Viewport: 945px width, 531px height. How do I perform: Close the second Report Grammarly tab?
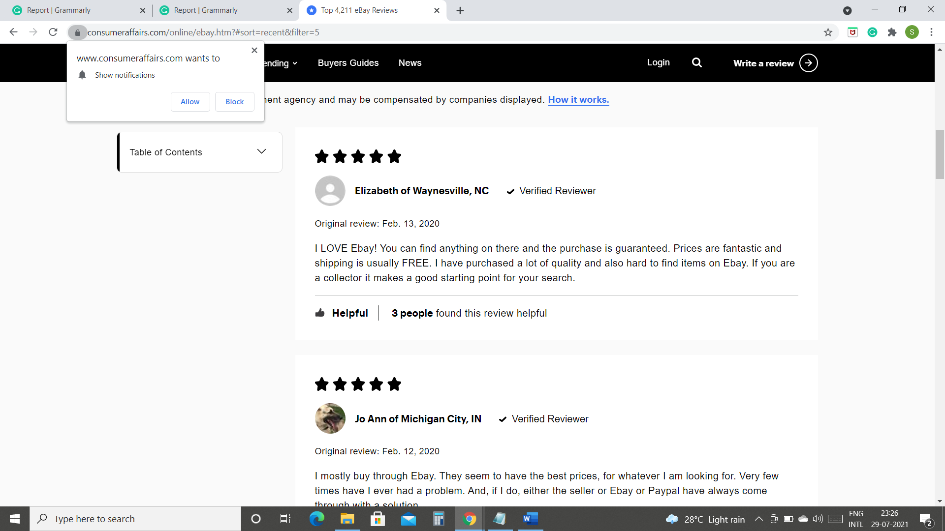[x=289, y=10]
